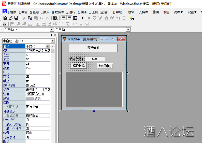202x143 pixels.
Task: Click the 卸载辅助 button
Action: [x=105, y=66]
